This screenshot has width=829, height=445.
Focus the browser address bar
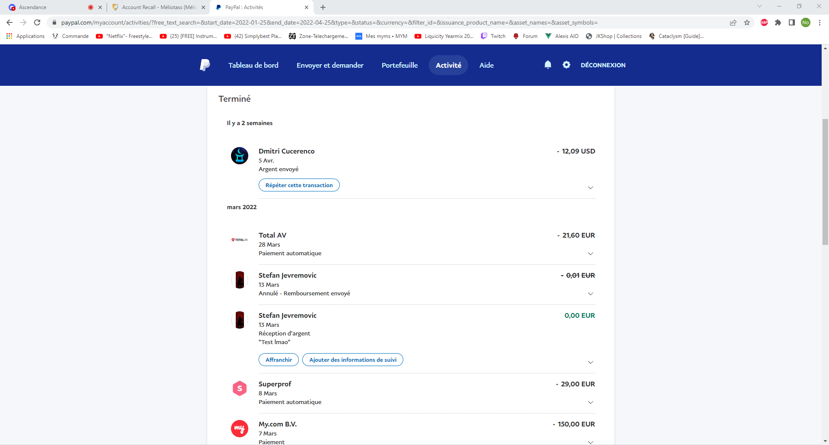click(389, 22)
